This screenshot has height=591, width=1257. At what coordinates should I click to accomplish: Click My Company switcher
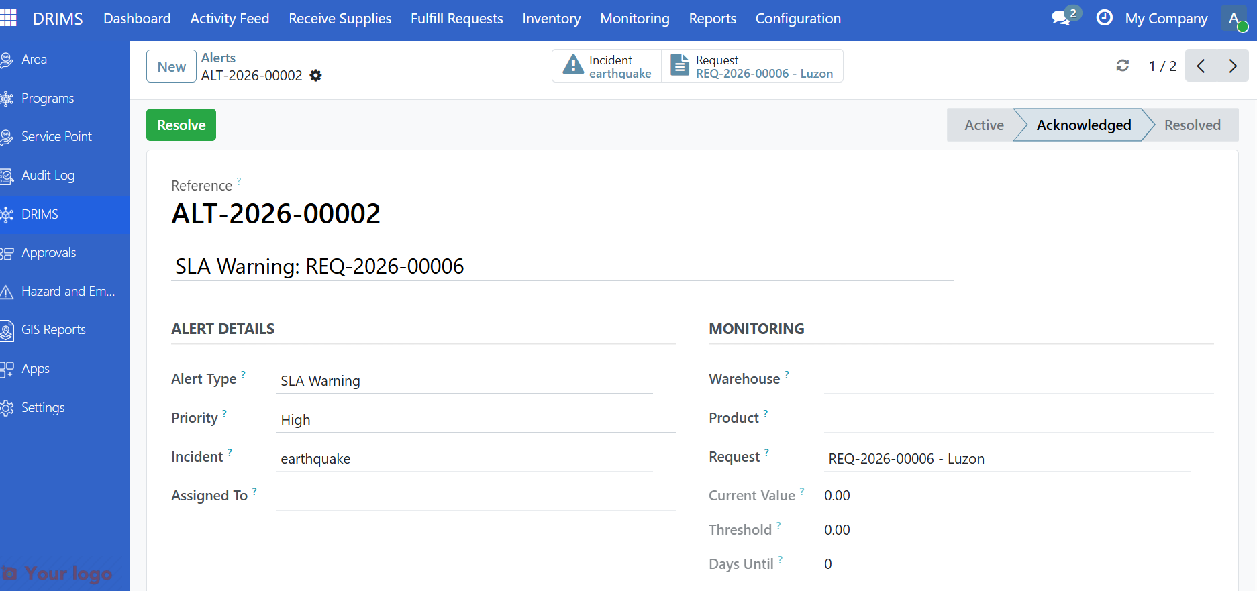point(1166,19)
